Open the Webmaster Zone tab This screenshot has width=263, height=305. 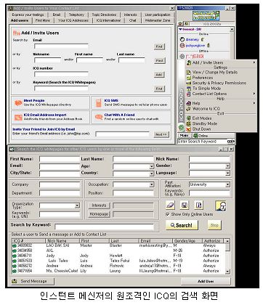click(x=158, y=20)
